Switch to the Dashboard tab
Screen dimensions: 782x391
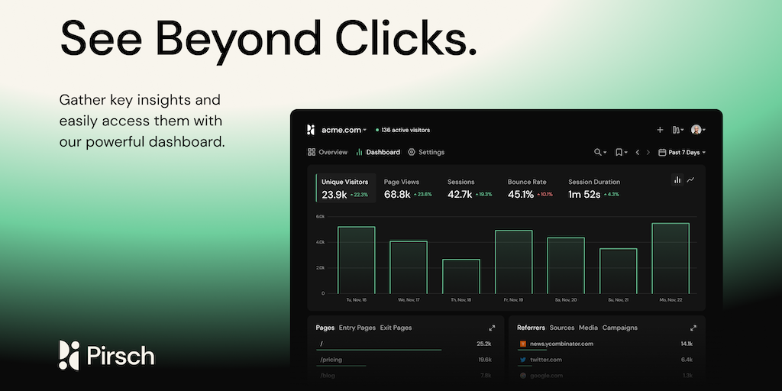(x=378, y=152)
